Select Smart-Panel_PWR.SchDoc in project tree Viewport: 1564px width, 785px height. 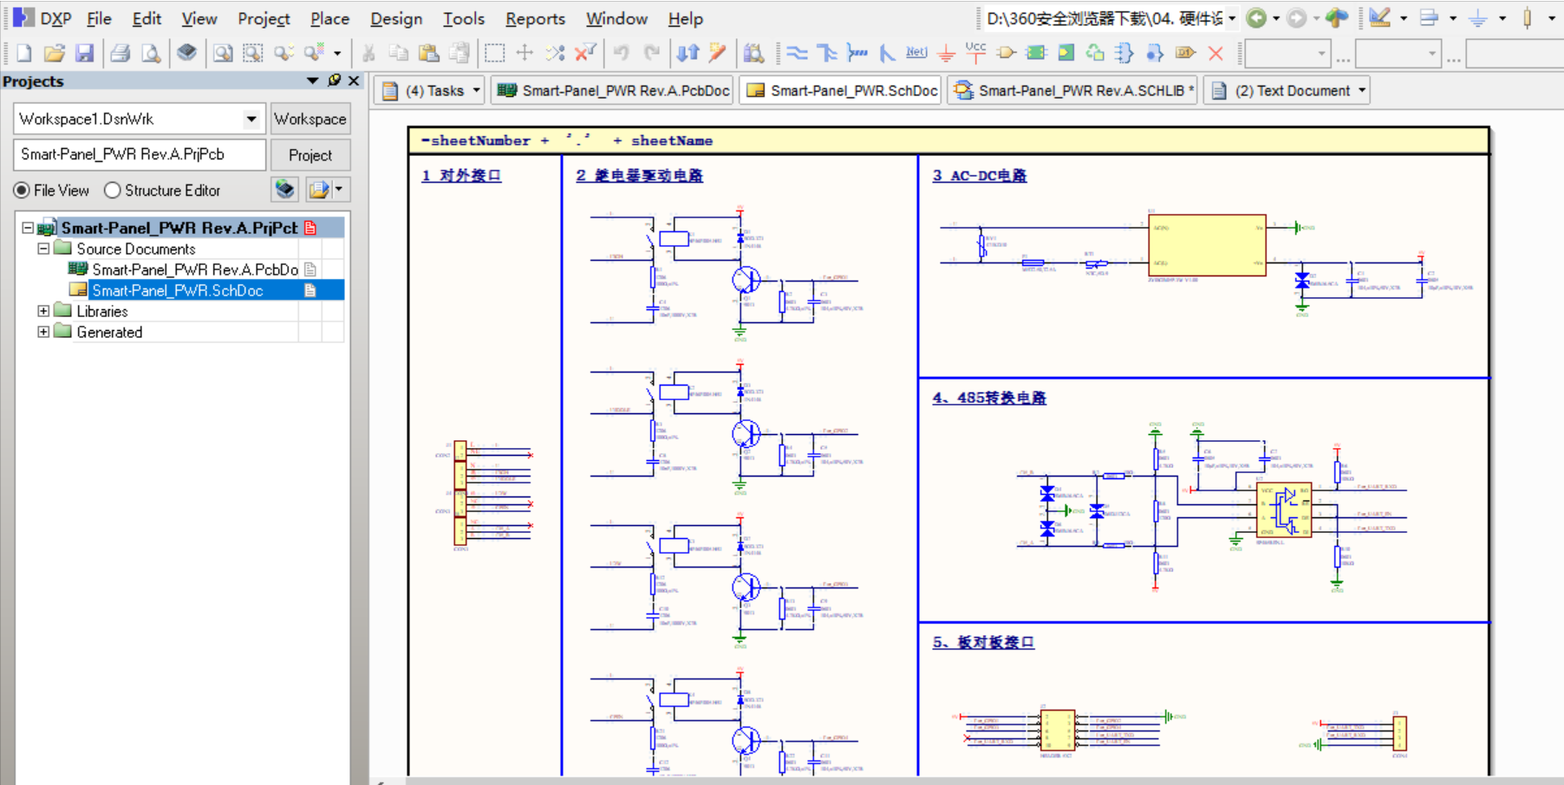[x=178, y=290]
